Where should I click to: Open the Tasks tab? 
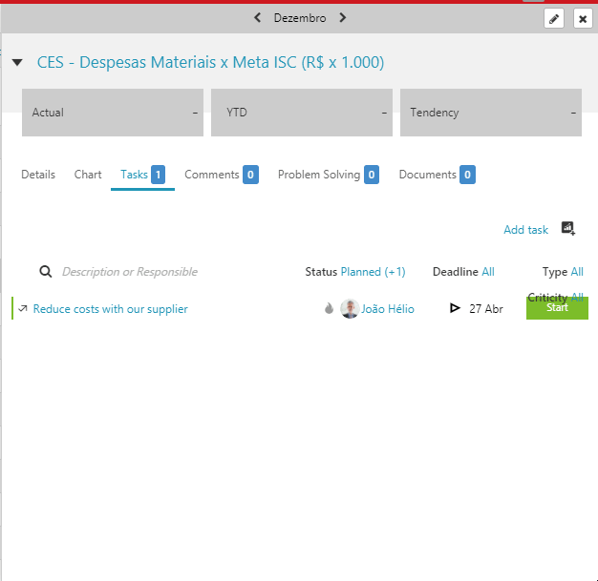click(142, 175)
